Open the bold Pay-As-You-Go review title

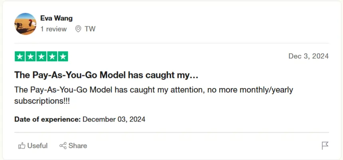106,75
